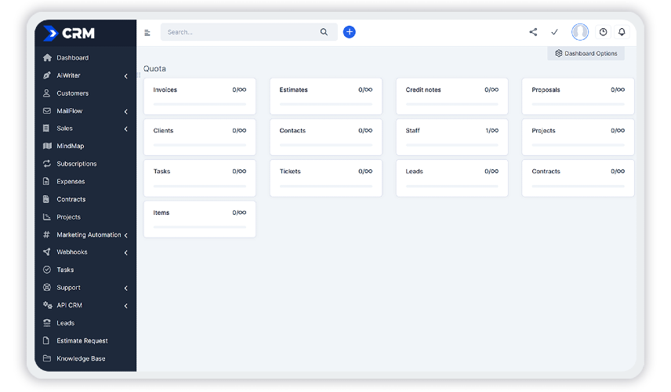Expand the AiWriter submenu arrow
671x392 pixels.
point(125,76)
